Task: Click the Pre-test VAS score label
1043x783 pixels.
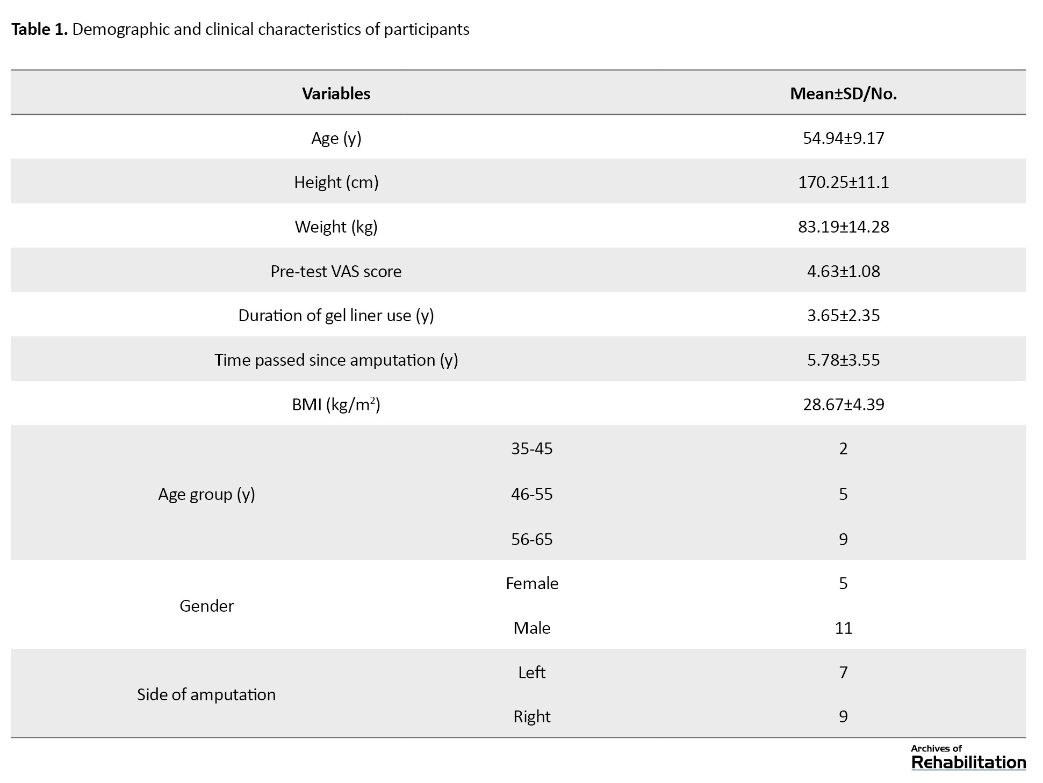Action: pyautogui.click(x=336, y=271)
